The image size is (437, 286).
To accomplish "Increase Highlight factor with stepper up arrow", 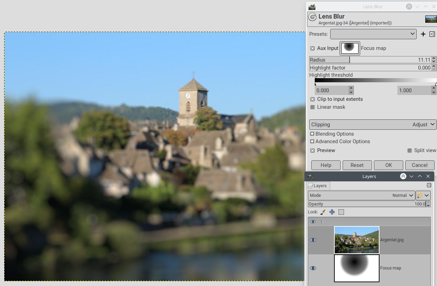I will coord(434,66).
